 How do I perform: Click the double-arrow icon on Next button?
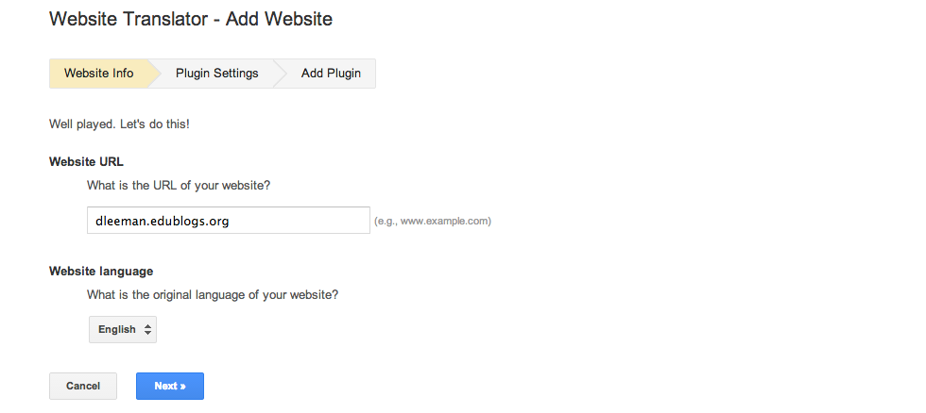pos(182,387)
